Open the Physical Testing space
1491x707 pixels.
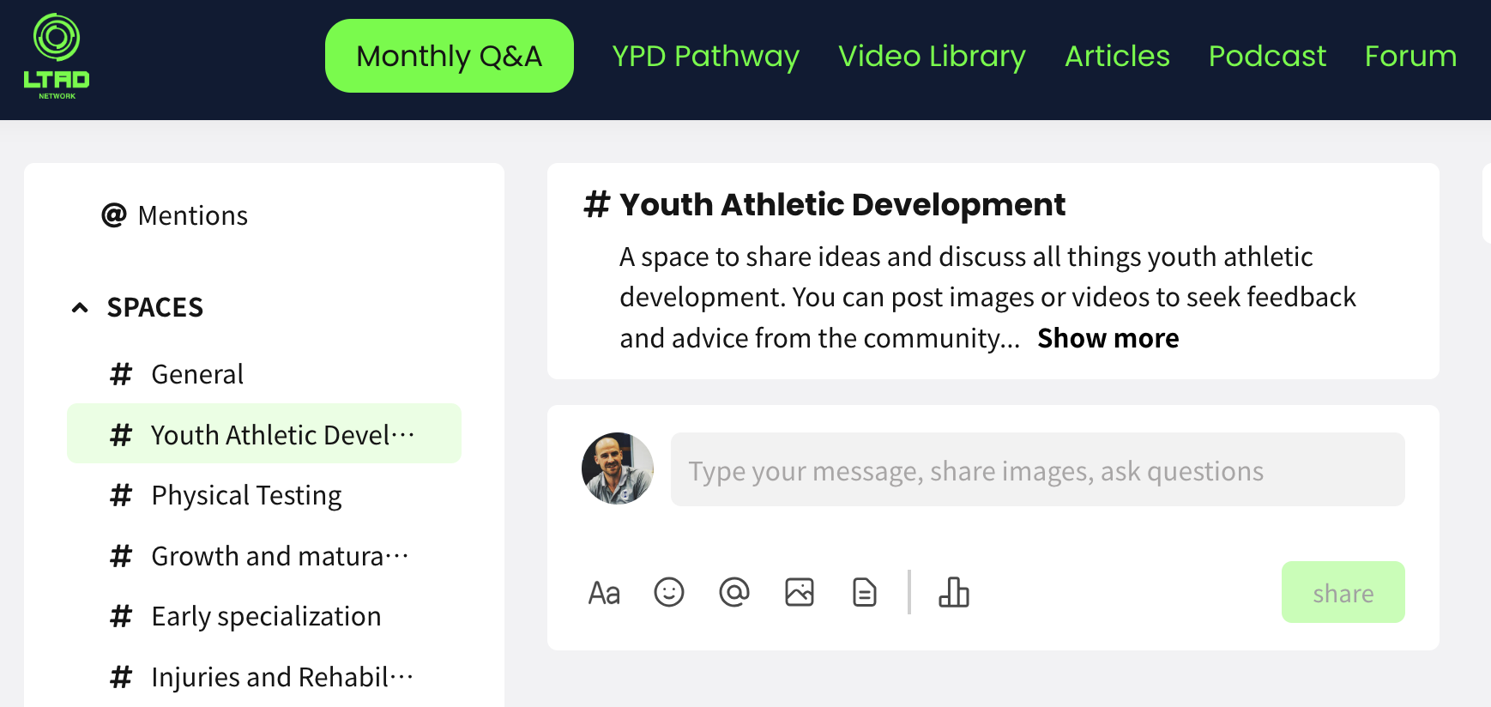246,495
